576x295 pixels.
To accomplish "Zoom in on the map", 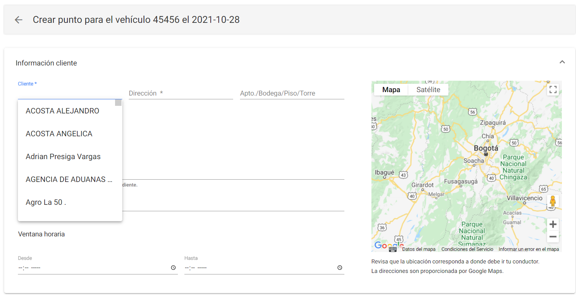I will (x=552, y=224).
